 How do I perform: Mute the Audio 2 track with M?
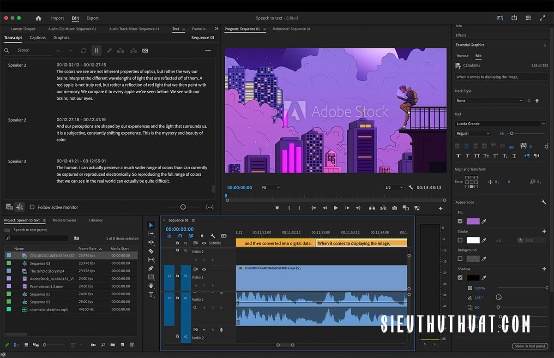[x=204, y=330]
